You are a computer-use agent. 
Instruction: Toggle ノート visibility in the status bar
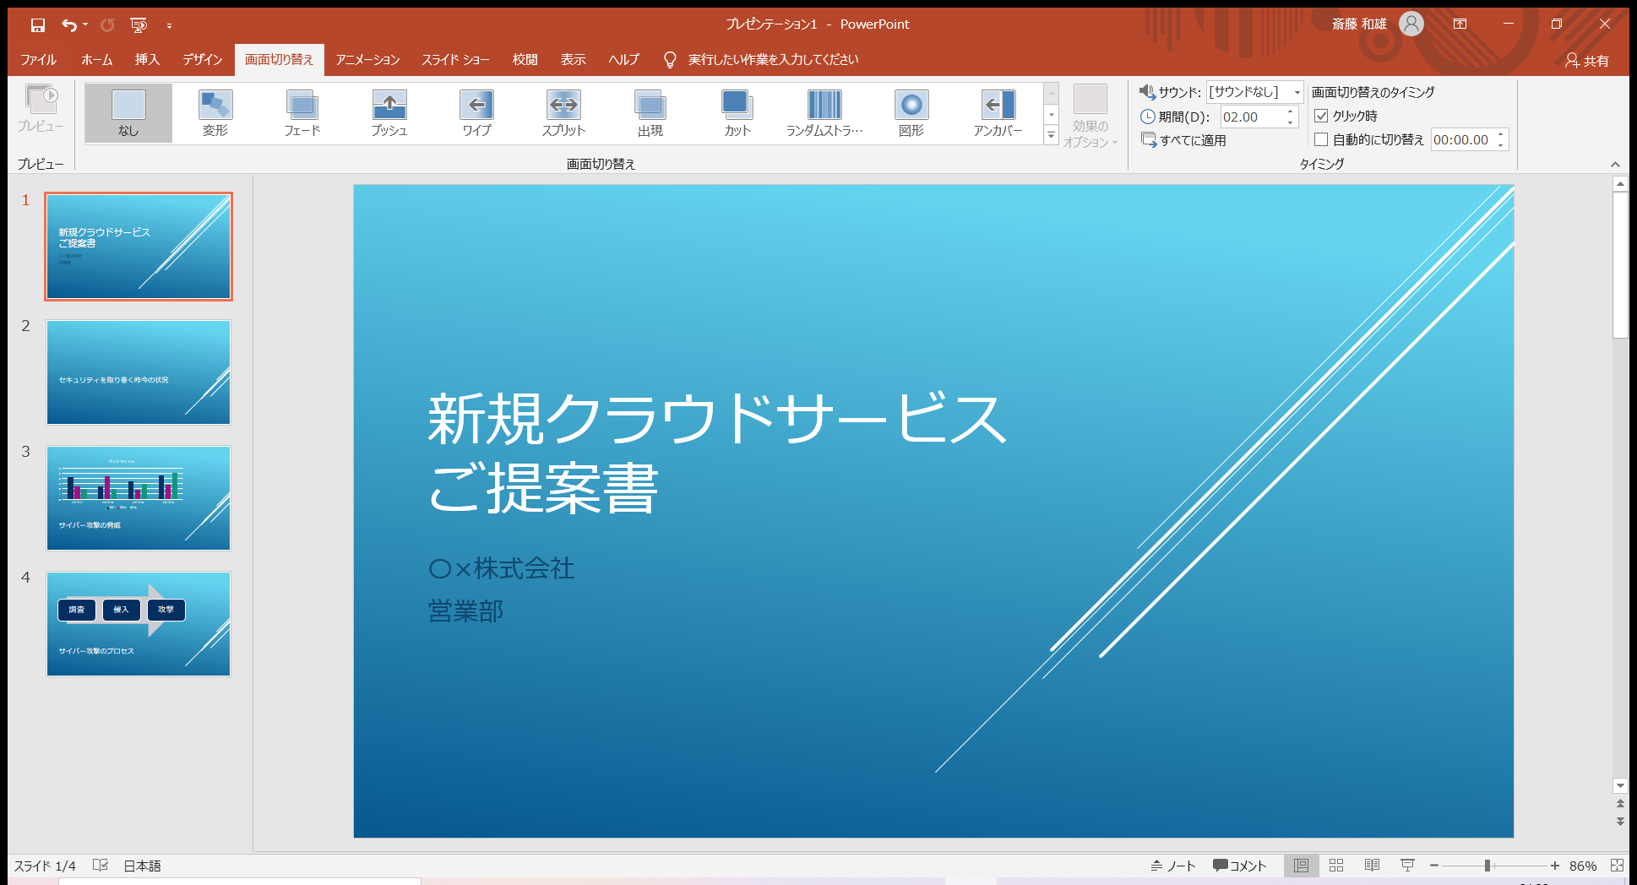(1173, 865)
